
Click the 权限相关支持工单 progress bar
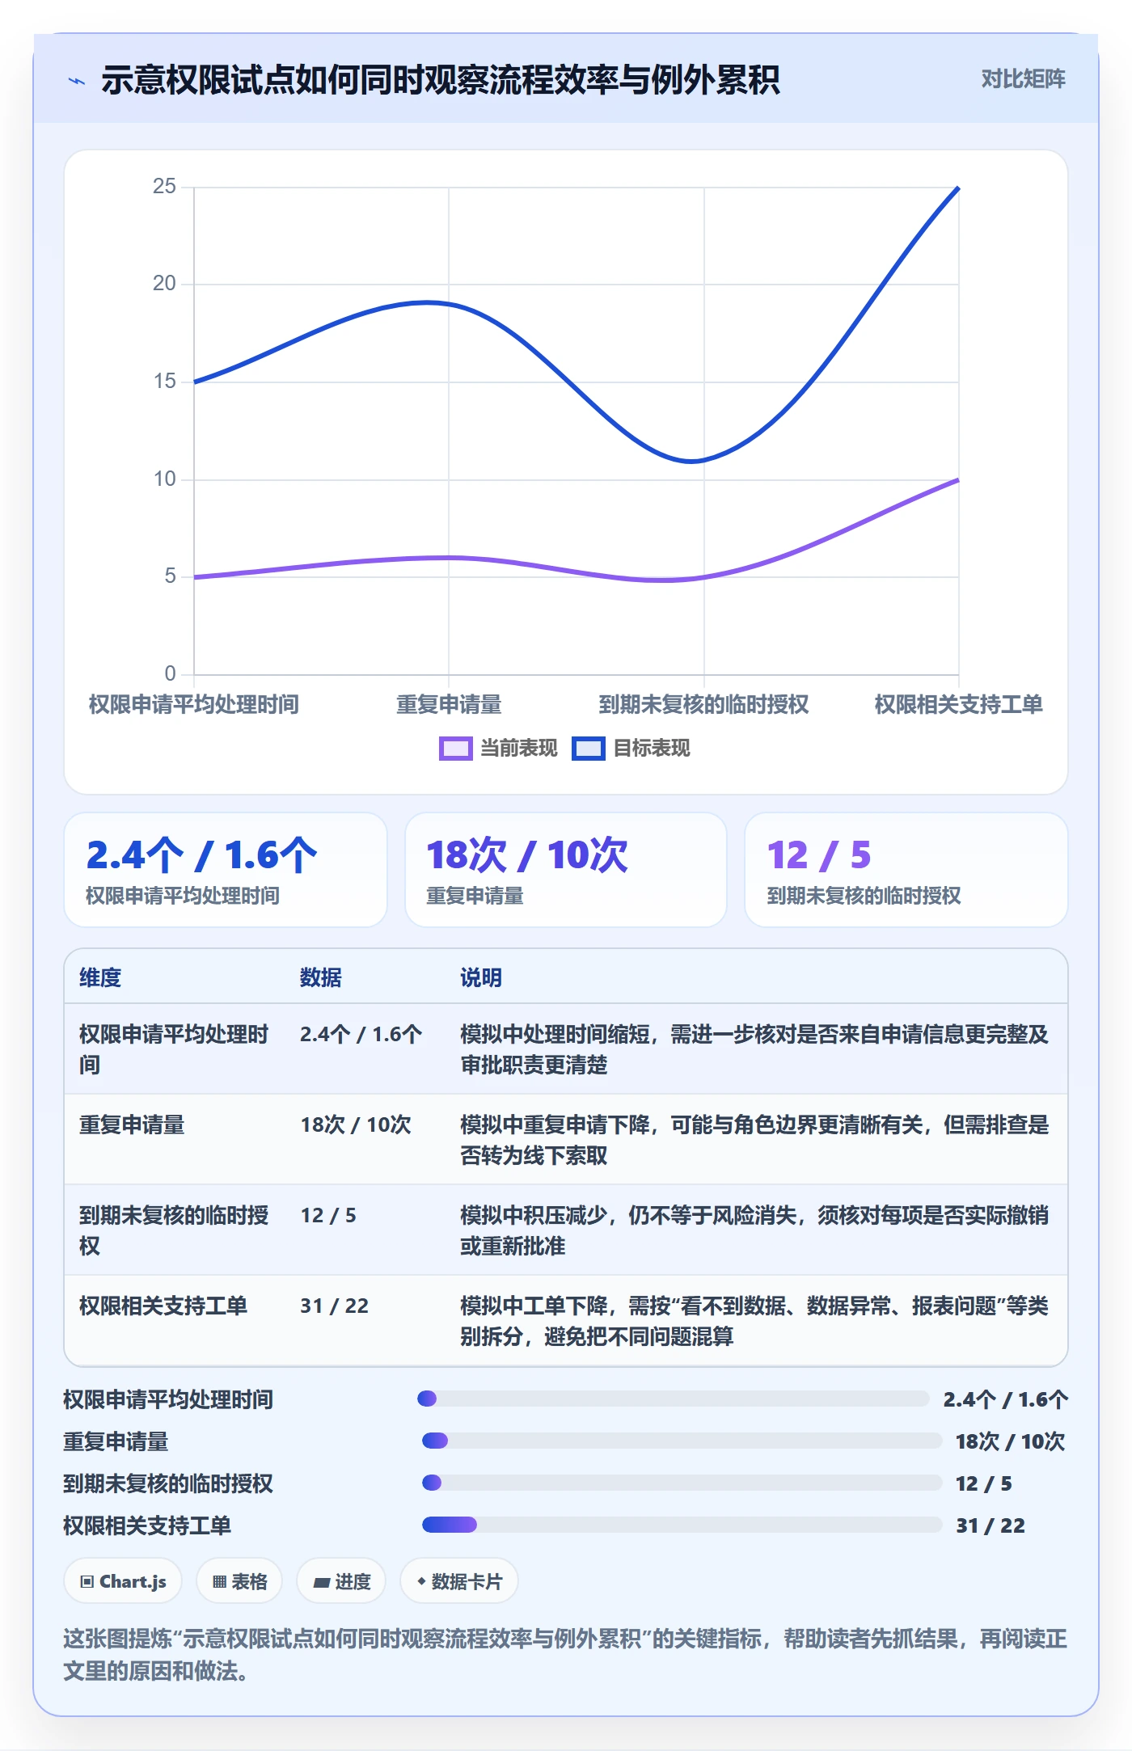pyautogui.click(x=682, y=1525)
